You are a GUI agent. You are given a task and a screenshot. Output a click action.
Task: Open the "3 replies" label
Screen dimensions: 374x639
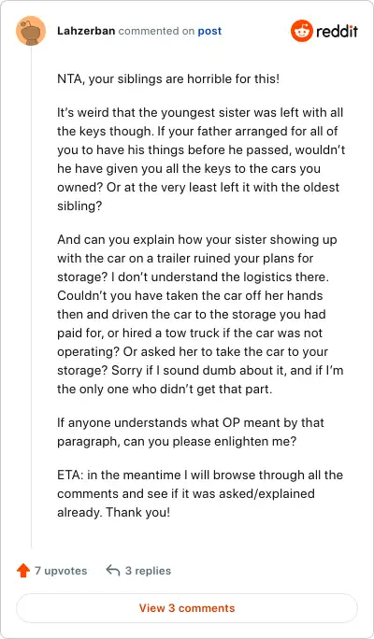[x=148, y=571]
